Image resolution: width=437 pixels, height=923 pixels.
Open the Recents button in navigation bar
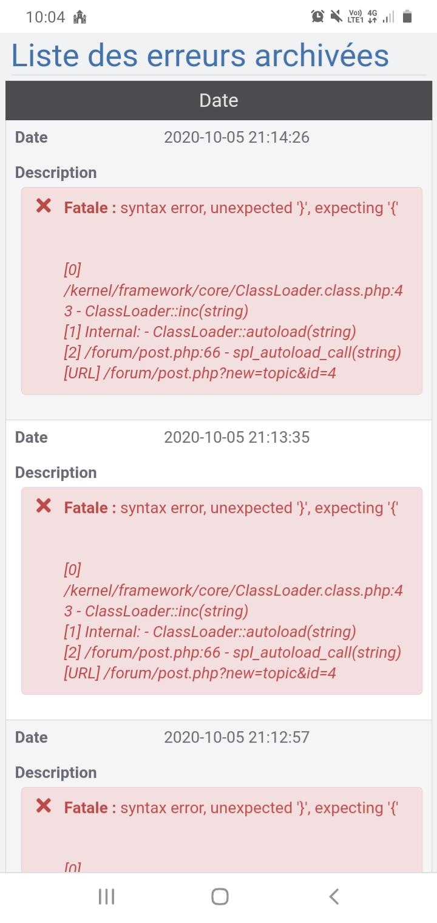[x=106, y=896]
